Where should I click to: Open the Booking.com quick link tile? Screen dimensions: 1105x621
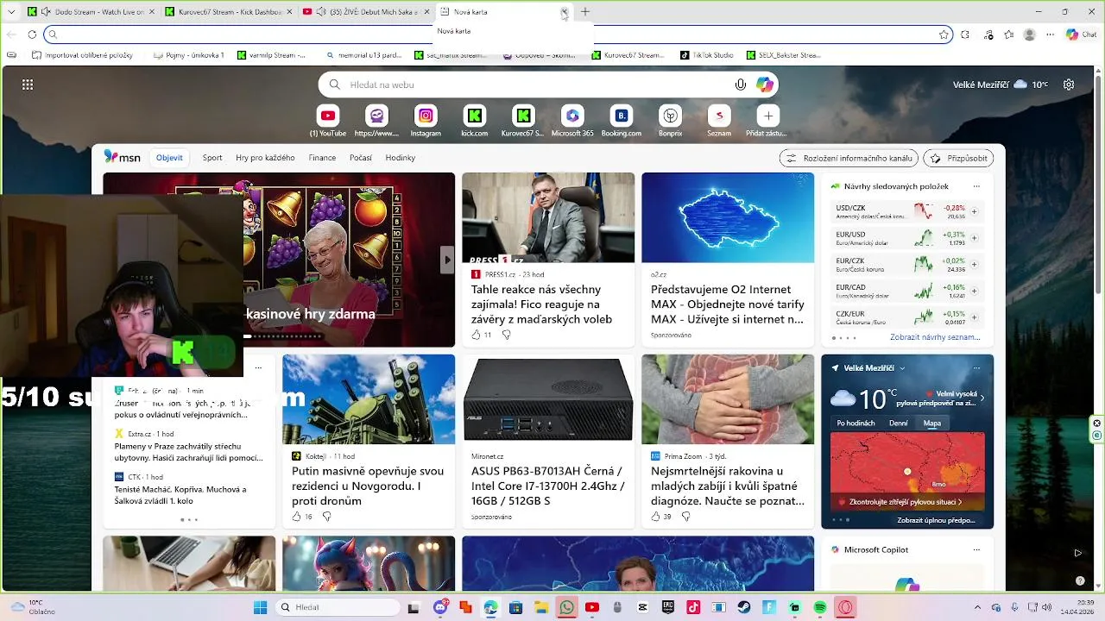tap(621, 116)
